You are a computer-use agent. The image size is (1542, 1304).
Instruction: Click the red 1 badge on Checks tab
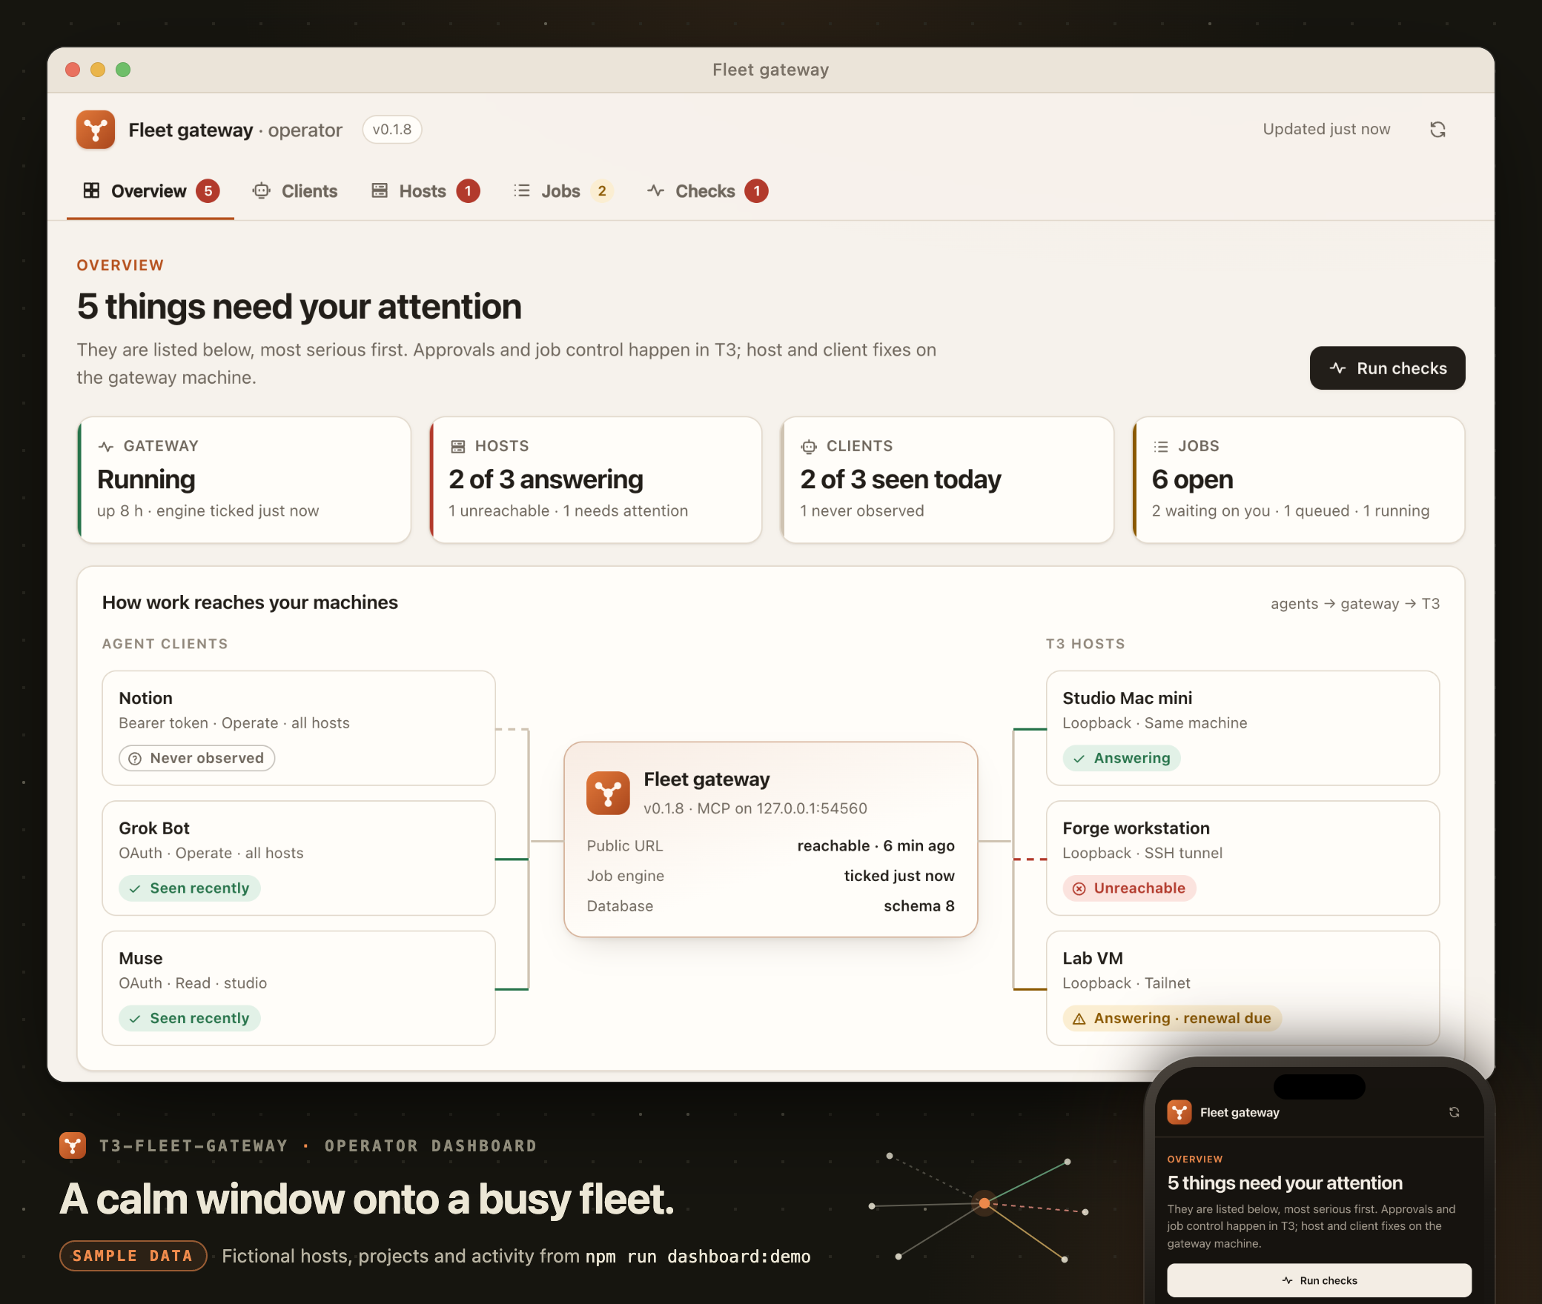pyautogui.click(x=756, y=191)
